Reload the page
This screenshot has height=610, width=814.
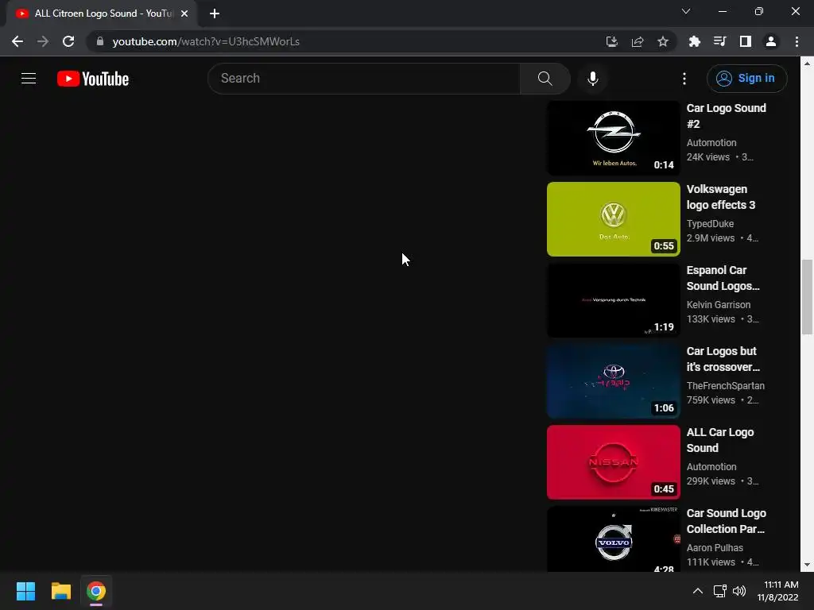[68, 41]
